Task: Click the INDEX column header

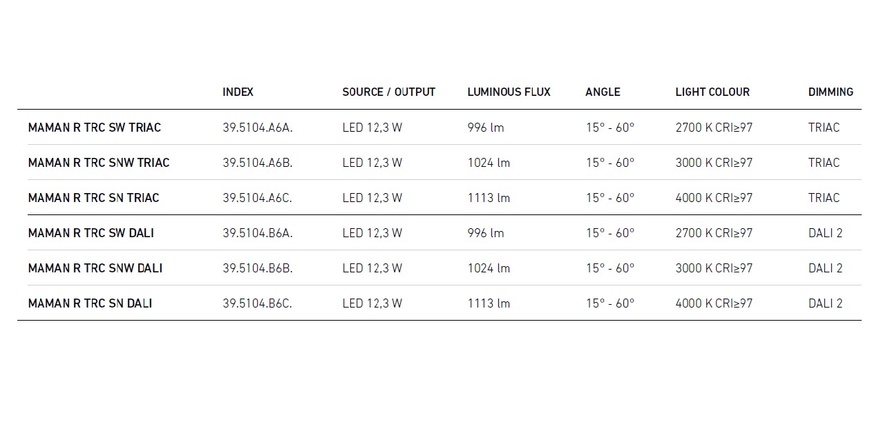Action: [238, 92]
